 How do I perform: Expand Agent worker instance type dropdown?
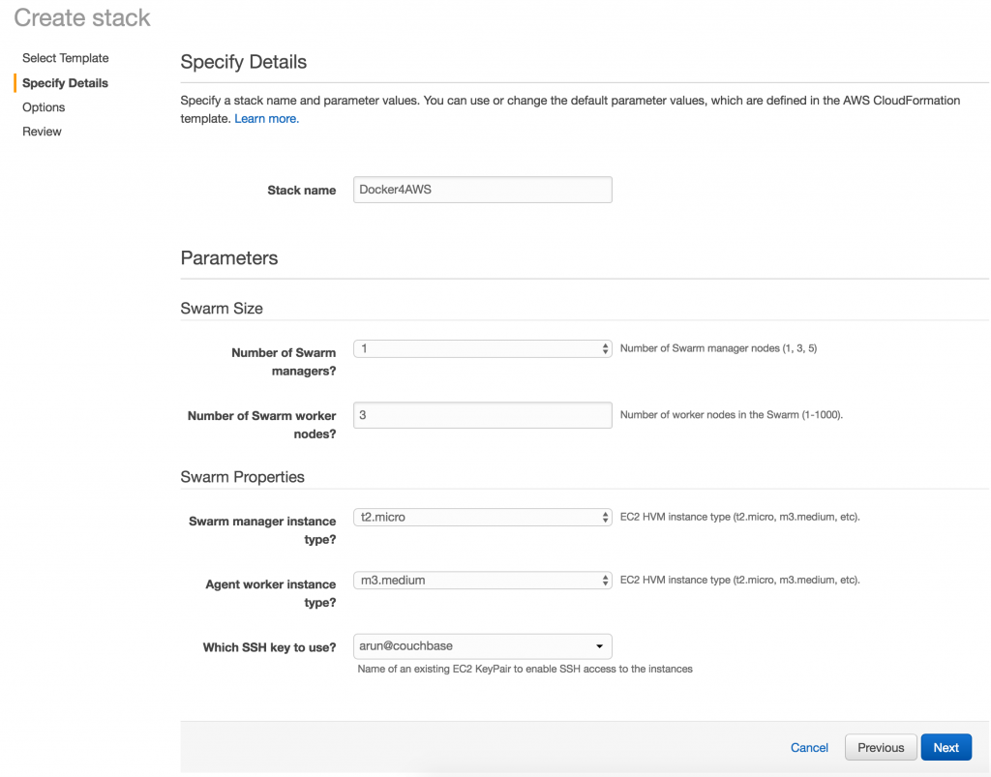click(x=482, y=581)
